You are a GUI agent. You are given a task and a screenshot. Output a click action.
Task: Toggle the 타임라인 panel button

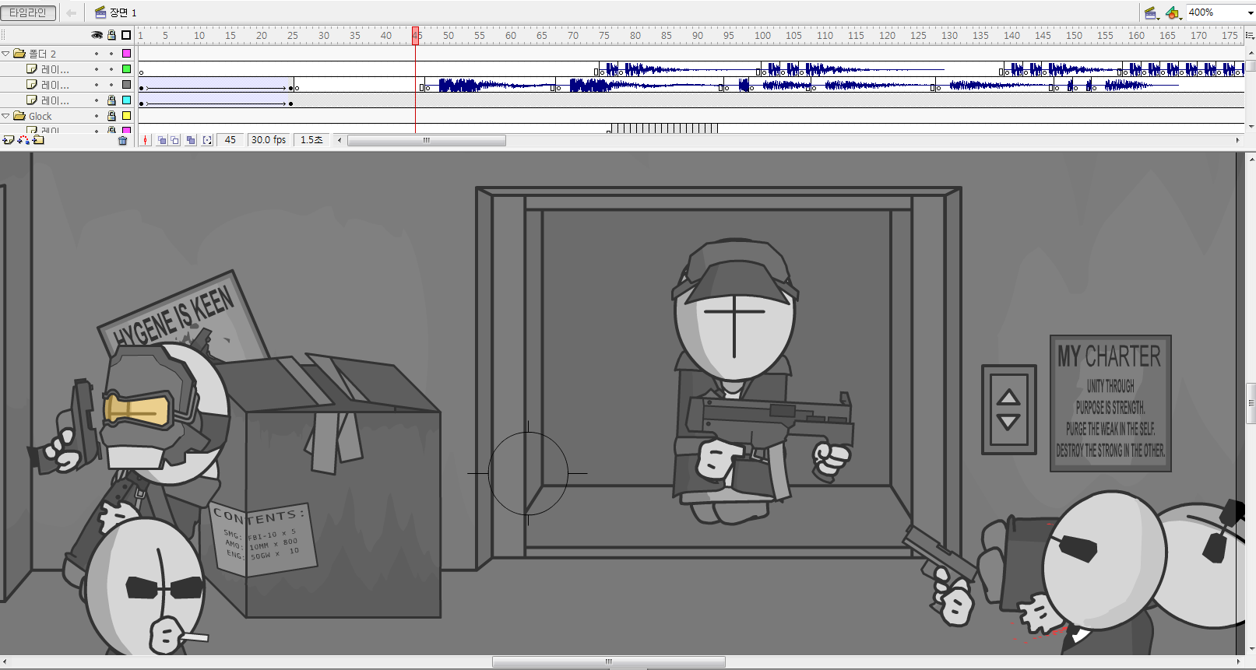point(28,12)
